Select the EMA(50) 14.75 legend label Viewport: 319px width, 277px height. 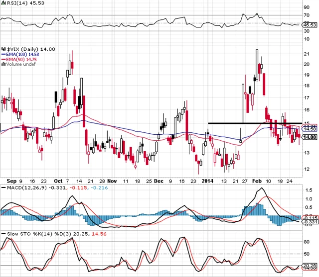[x=21, y=59]
